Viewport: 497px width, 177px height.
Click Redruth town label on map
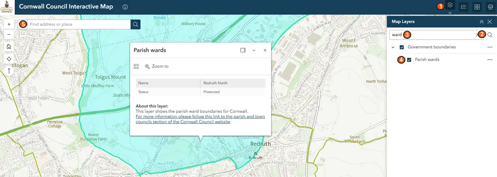click(x=261, y=144)
